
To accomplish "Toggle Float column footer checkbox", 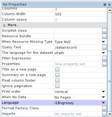I will click(57, 81).
